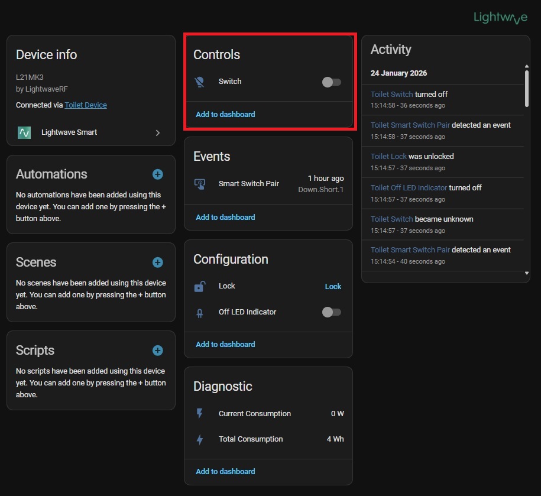This screenshot has height=496, width=541.
Task: Click the Smart Switch Pair event icon
Action: pyautogui.click(x=200, y=184)
